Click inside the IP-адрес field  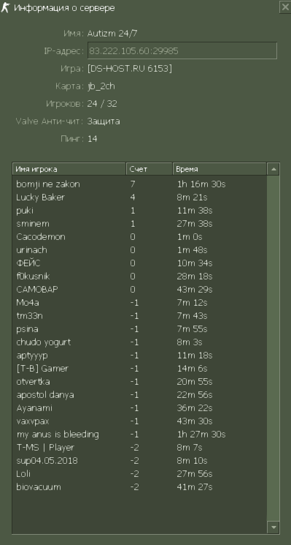point(182,50)
